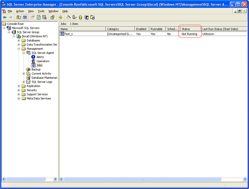Select the Jobs icon in tree
The height and width of the screenshot is (189, 249).
pos(33,65)
